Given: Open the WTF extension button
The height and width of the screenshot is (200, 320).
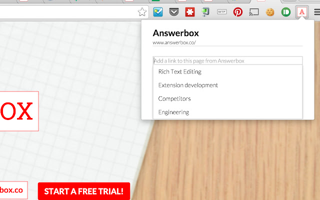Looking at the screenshot, I should click(x=222, y=12).
